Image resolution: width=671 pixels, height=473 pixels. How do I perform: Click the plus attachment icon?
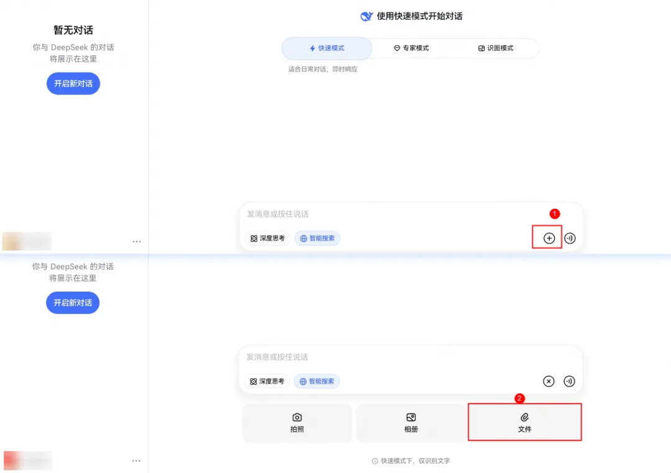[549, 239]
